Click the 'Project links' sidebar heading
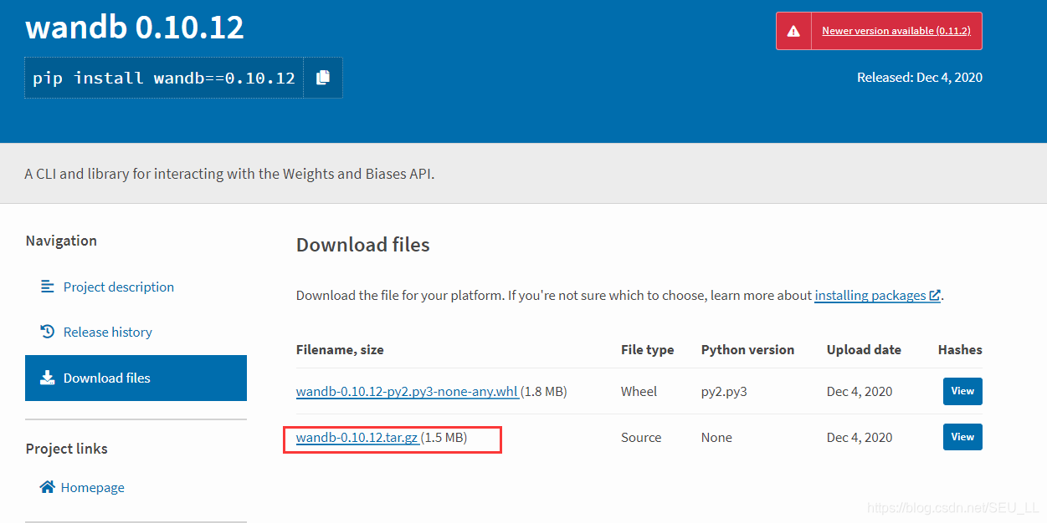This screenshot has width=1047, height=523. click(67, 449)
